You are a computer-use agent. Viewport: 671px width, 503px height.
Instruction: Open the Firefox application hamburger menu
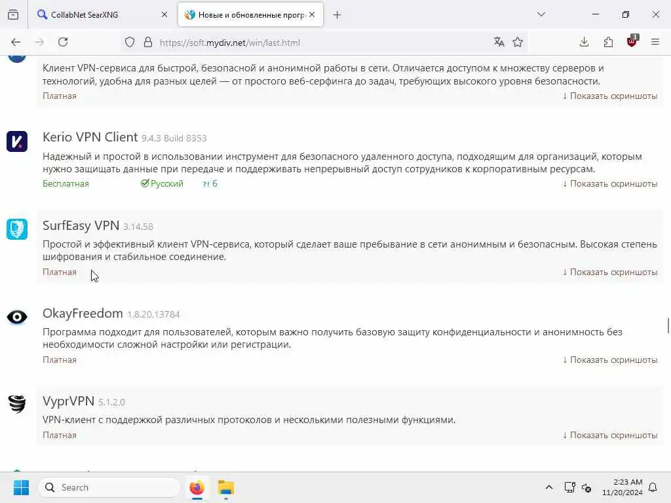coord(655,42)
